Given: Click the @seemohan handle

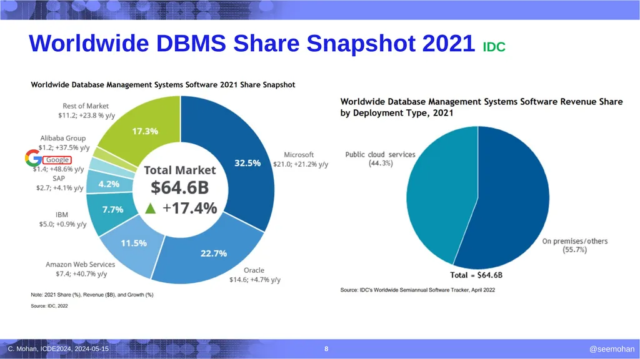Looking at the screenshot, I should [x=612, y=349].
